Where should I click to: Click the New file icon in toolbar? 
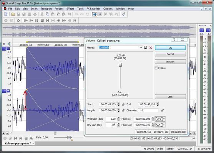coord(6,14)
